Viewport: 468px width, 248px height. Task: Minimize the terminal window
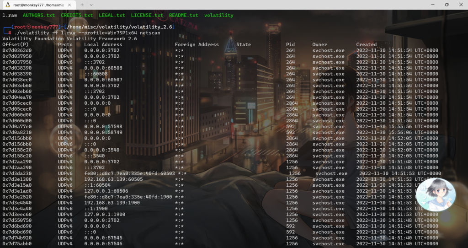425,5
